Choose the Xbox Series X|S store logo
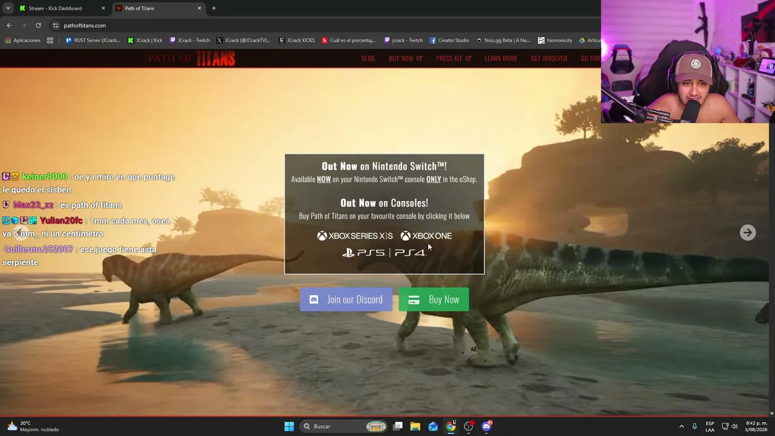This screenshot has height=436, width=775. pyautogui.click(x=355, y=236)
